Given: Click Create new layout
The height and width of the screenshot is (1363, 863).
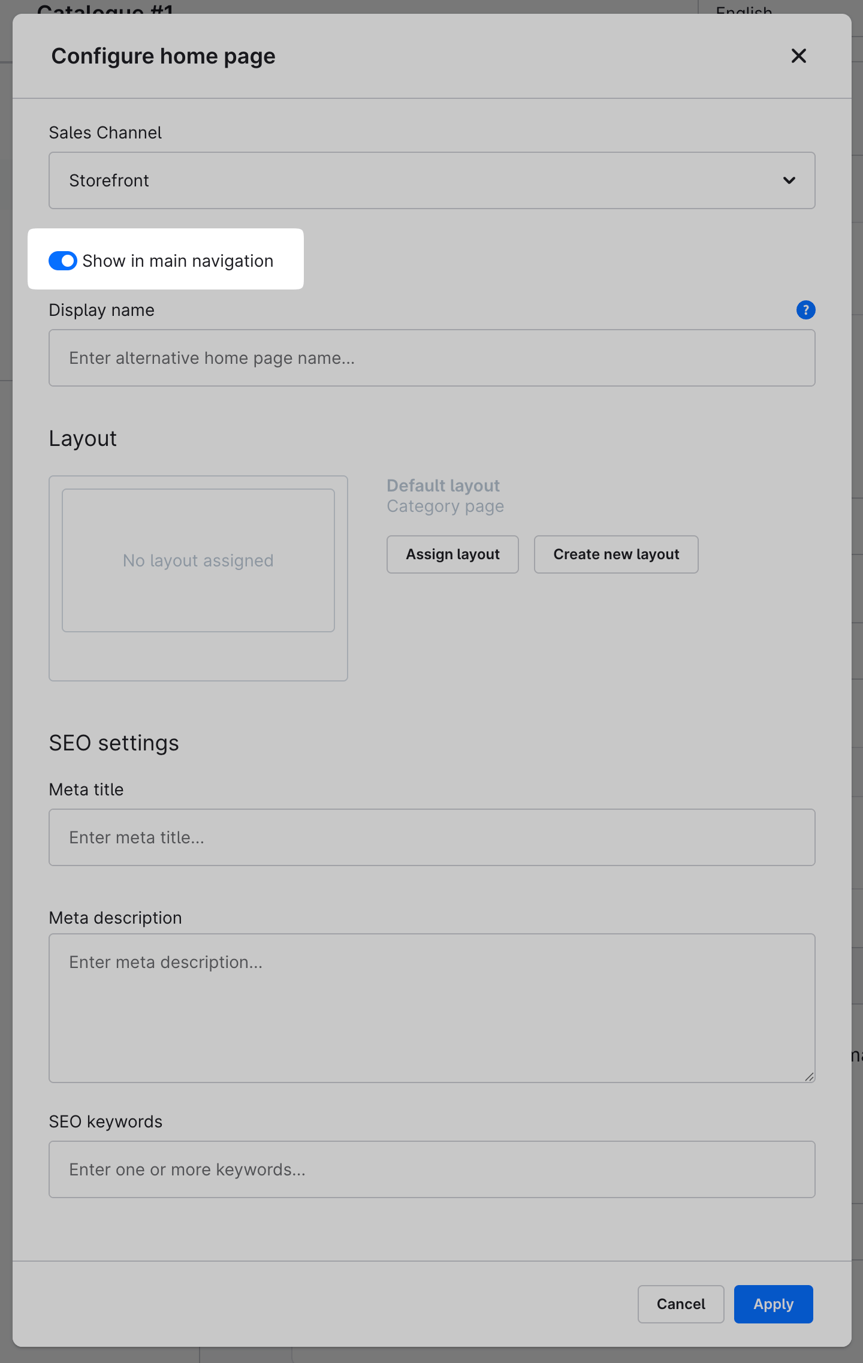Looking at the screenshot, I should [x=615, y=554].
